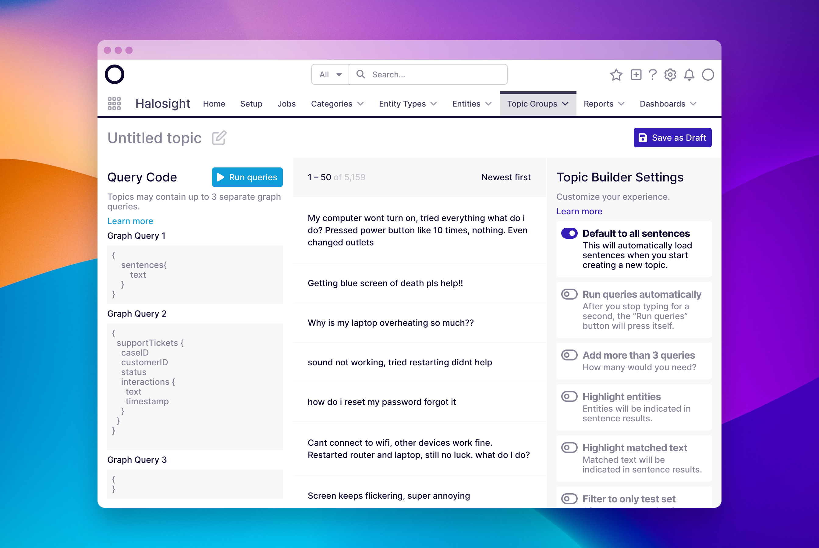Check notifications via the bell icon
Viewport: 819px width, 548px height.
[x=689, y=75]
